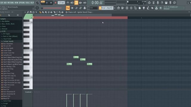Select the Slice tool in piano roll

click(x=54, y=12)
